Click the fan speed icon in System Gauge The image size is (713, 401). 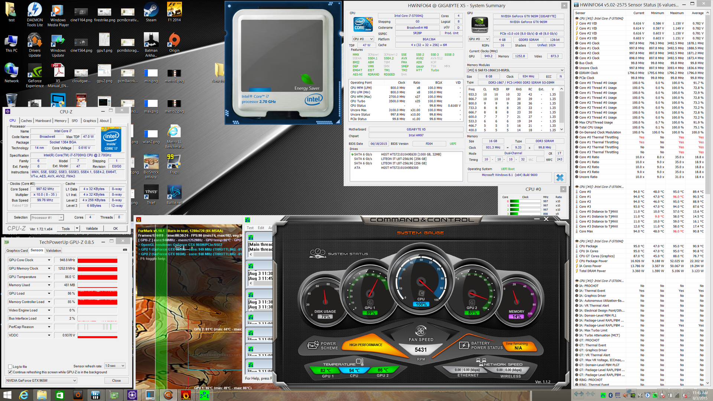point(420,330)
